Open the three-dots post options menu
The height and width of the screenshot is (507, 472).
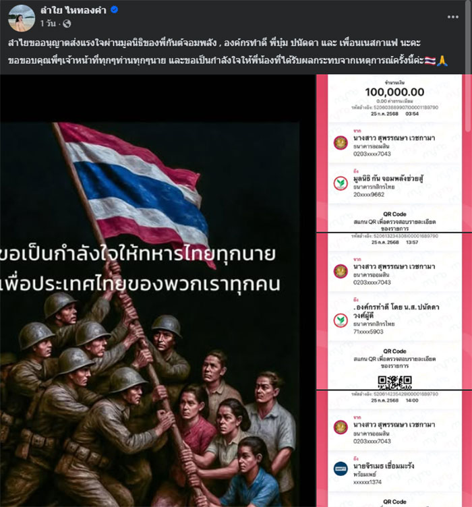[x=452, y=17]
